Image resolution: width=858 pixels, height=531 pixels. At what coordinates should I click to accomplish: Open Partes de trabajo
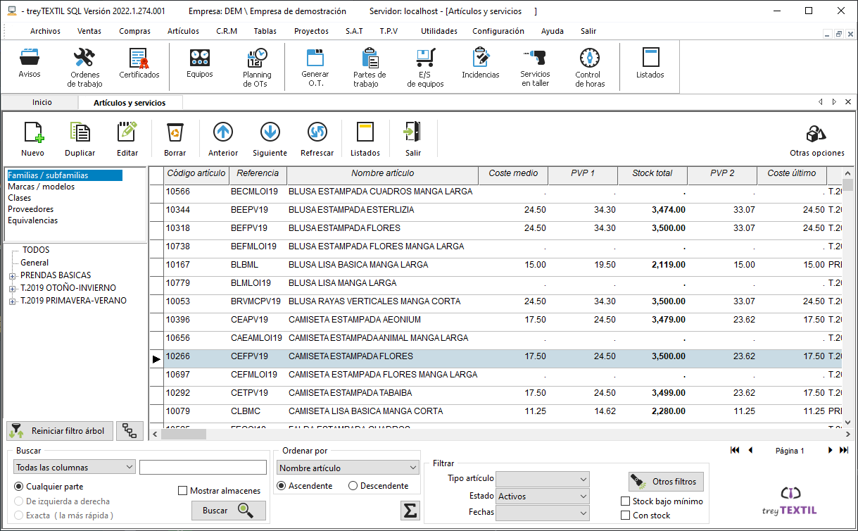(x=370, y=68)
